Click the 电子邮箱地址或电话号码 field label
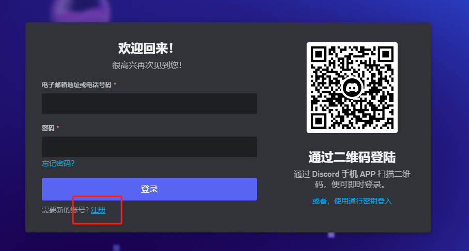The width and height of the screenshot is (469, 251). pos(77,85)
